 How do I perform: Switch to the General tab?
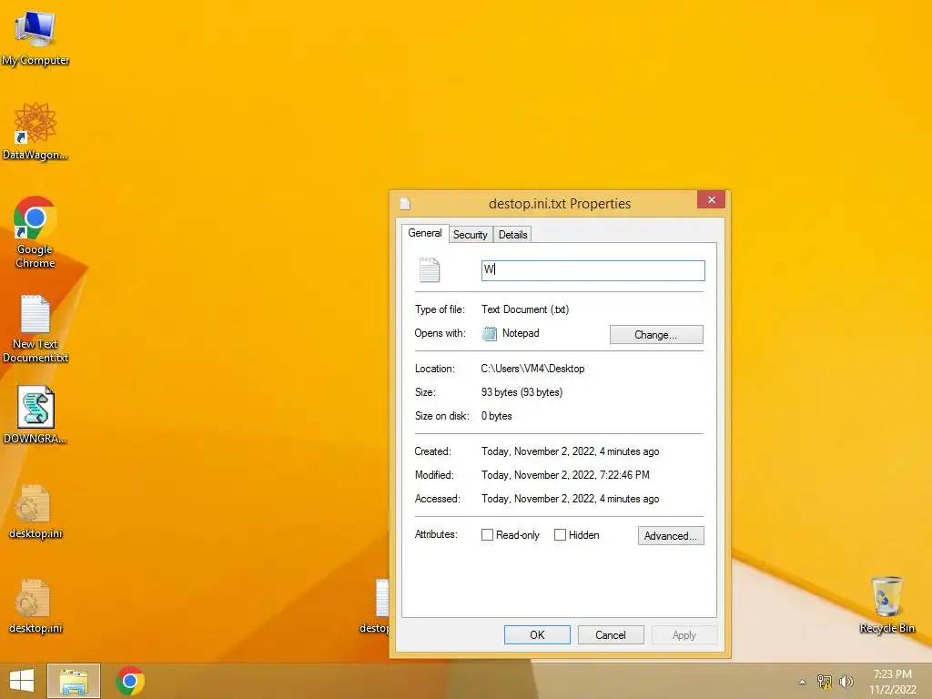coord(425,233)
